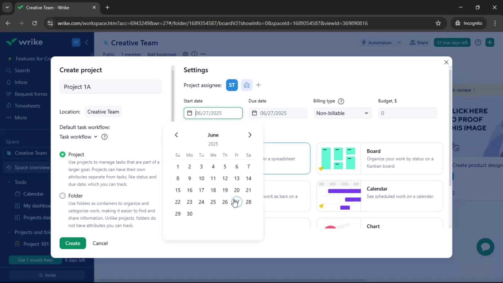The width and height of the screenshot is (503, 283).
Task: Go to next month in calendar
Action: tap(250, 135)
